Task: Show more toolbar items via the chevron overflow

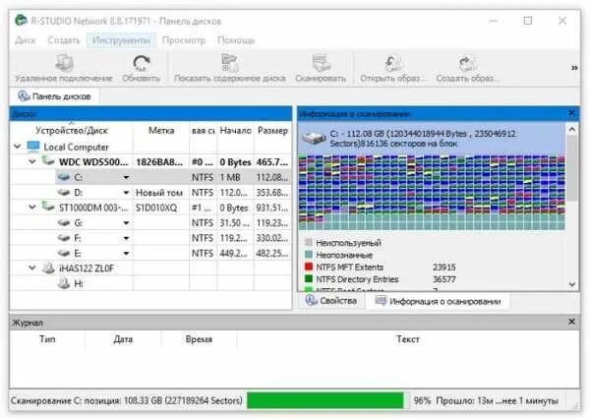Action: pyautogui.click(x=574, y=68)
